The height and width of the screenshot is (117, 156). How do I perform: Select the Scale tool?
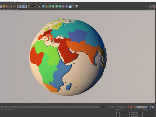pos(4,6)
